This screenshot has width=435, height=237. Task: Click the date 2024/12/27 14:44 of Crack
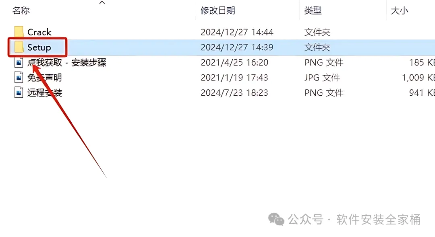click(237, 32)
